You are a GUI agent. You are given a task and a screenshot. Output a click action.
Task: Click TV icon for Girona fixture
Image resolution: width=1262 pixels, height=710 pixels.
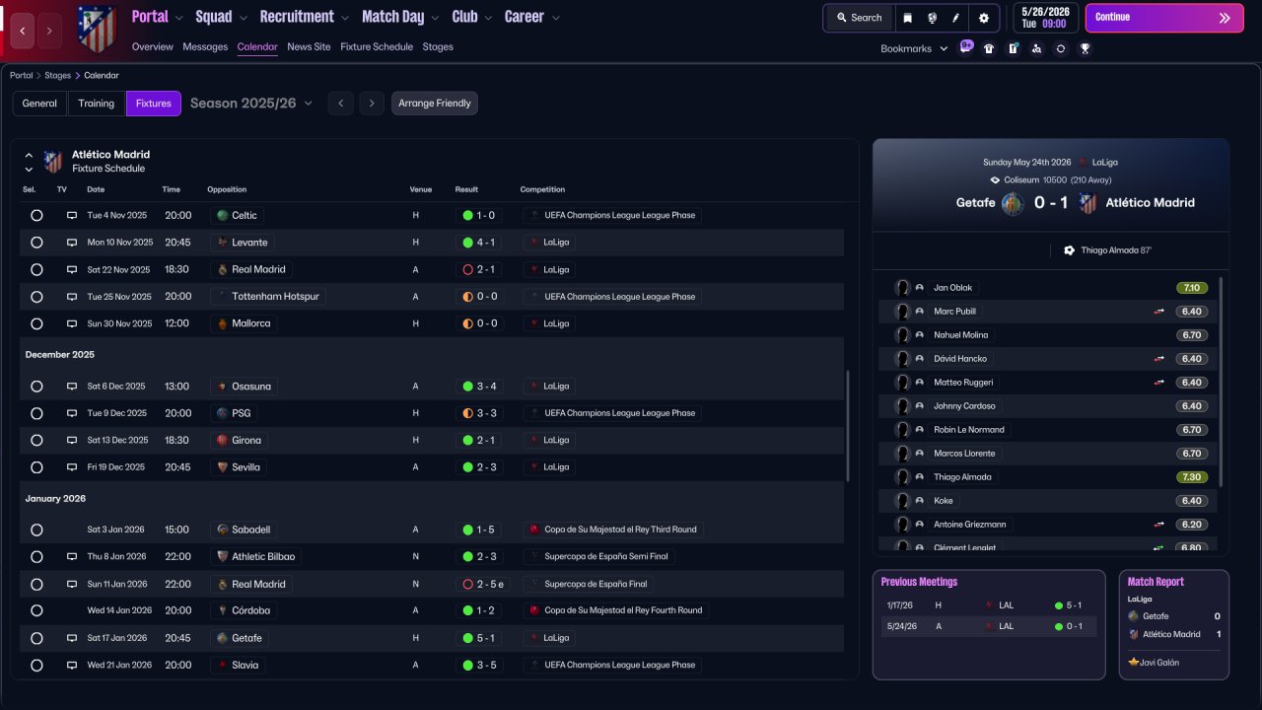[72, 440]
